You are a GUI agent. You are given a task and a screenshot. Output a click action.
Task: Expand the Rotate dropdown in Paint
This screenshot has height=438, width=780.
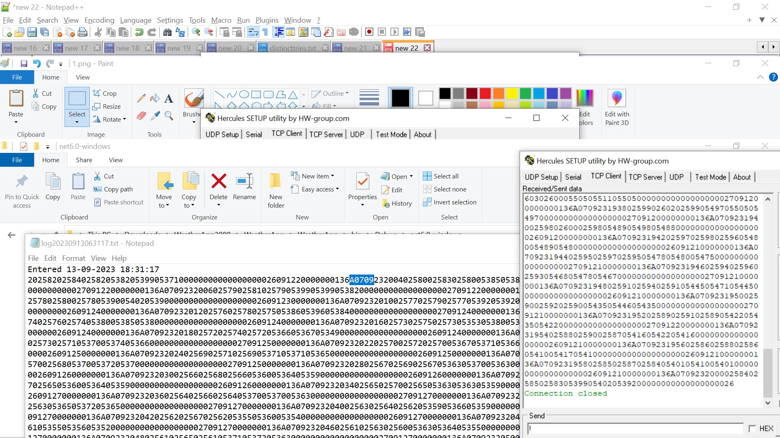125,119
